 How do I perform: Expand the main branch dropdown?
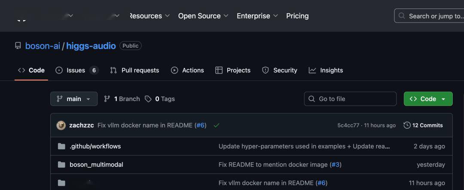[74, 99]
